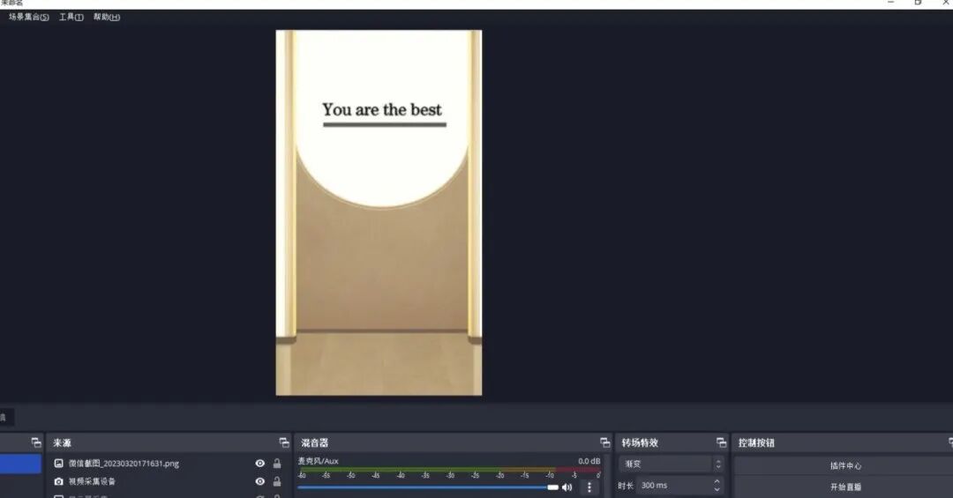The height and width of the screenshot is (498, 953).
Task: Click the image source icon beside 微信截图 png
Action: [58, 464]
